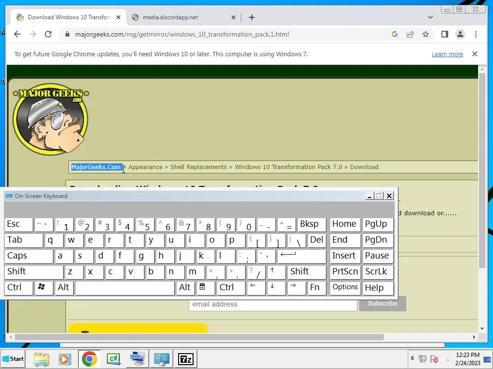Viewport: 493px width, 369px height.
Task: Toggle the left Alt key
Action: (64, 288)
